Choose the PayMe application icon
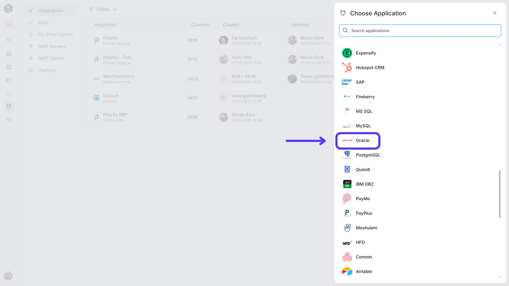The width and height of the screenshot is (509, 286). [347, 199]
